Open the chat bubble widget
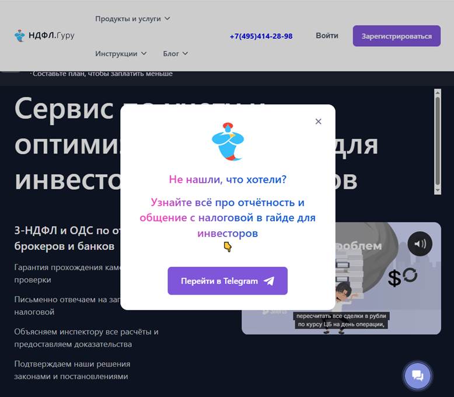 pos(417,376)
